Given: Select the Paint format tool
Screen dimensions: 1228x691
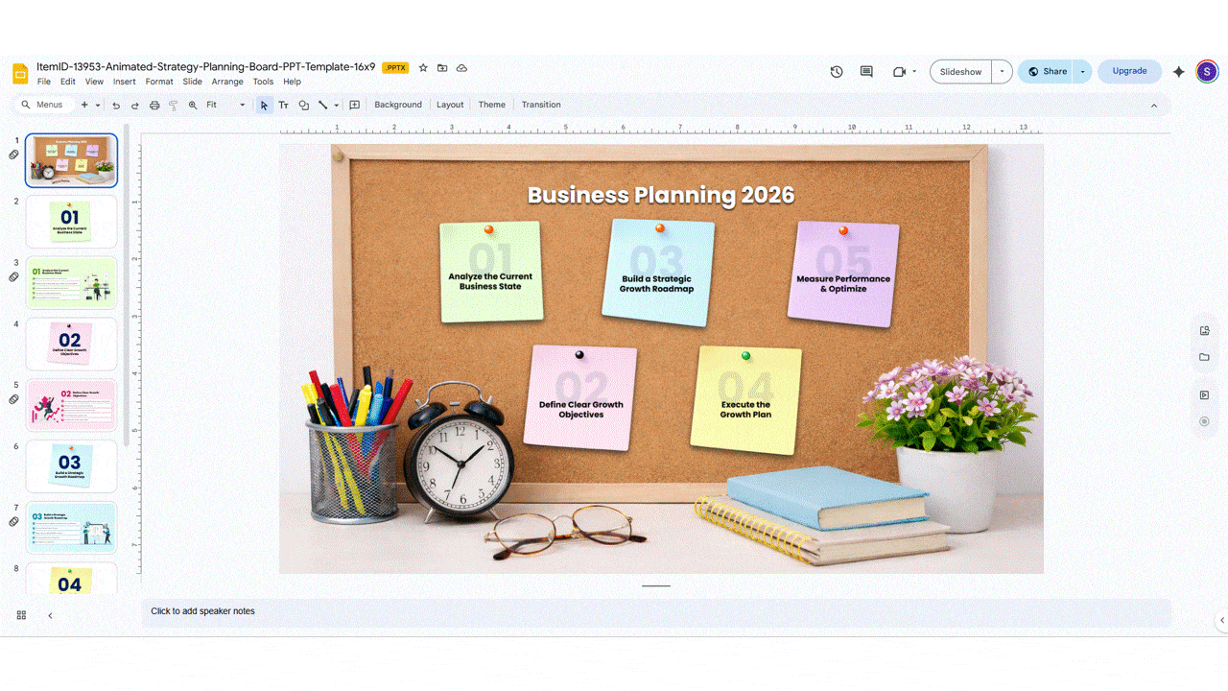Looking at the screenshot, I should pyautogui.click(x=172, y=105).
